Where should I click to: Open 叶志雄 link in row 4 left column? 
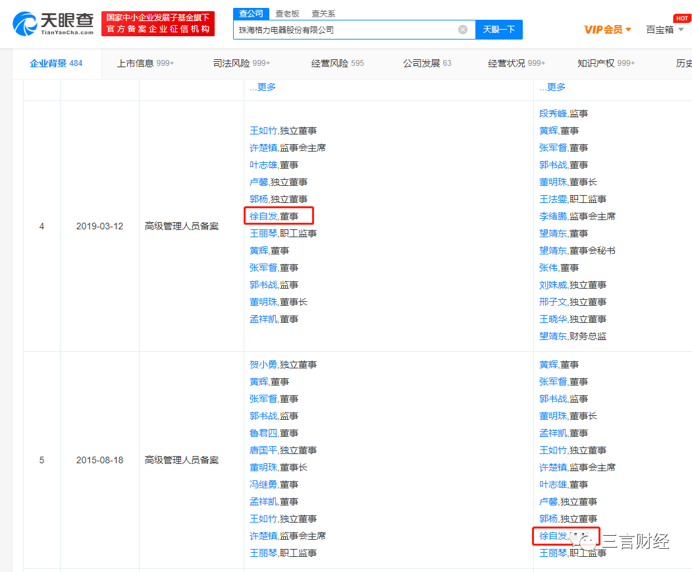(263, 165)
